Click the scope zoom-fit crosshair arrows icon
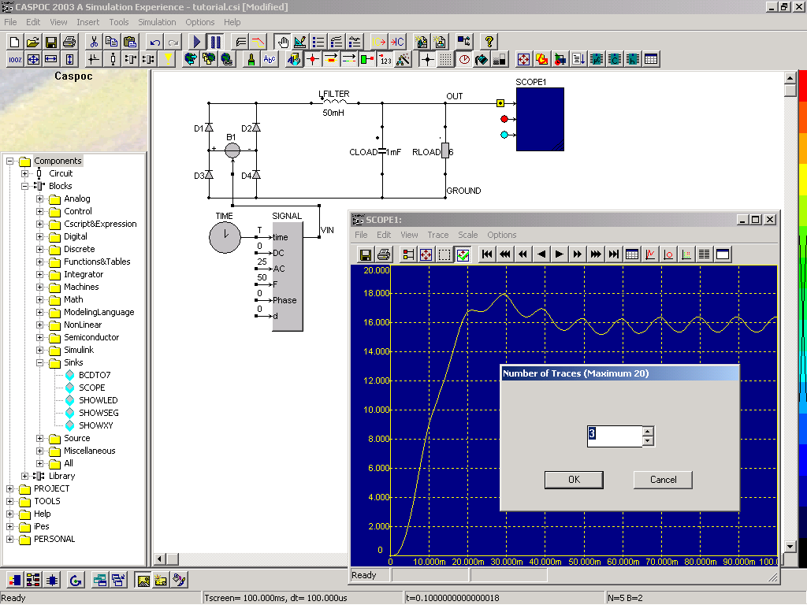Screen dimensions: 807x605 tap(426, 254)
